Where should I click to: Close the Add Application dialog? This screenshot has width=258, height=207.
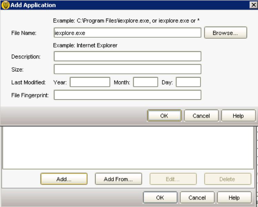click(254, 5)
